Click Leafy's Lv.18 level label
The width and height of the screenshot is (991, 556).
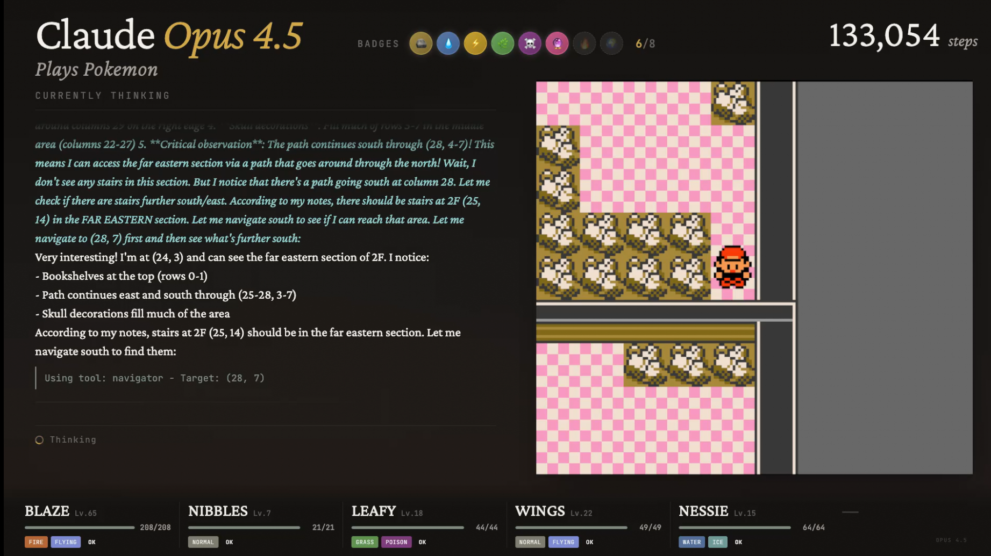pos(412,513)
